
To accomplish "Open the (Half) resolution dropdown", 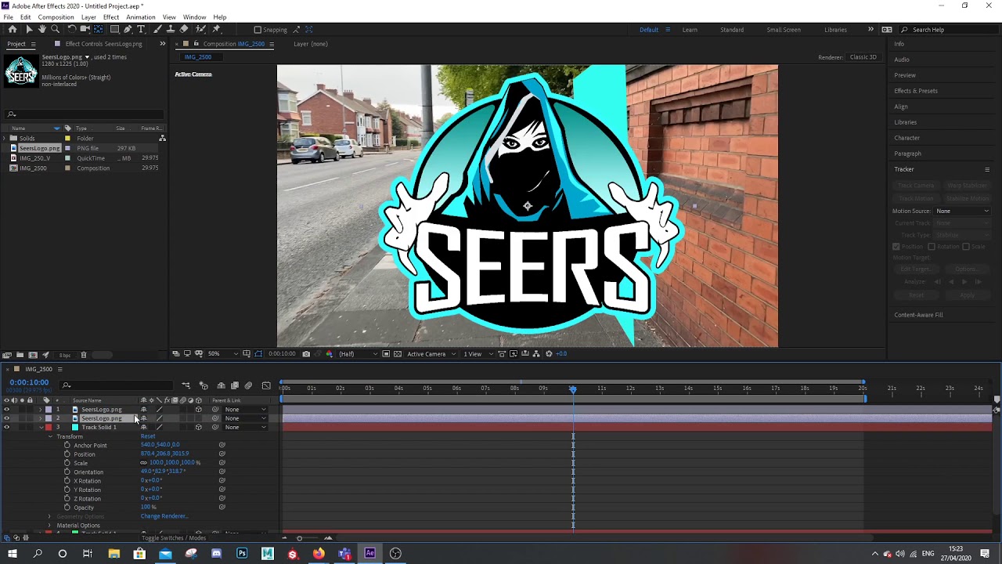I will coord(358,354).
